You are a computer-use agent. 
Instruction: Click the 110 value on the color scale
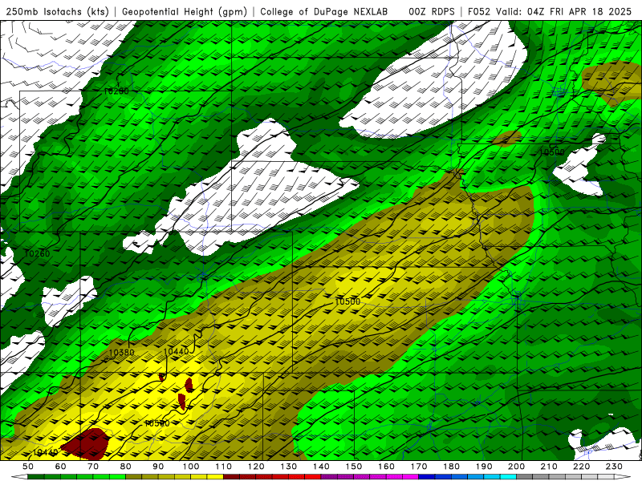click(x=224, y=467)
